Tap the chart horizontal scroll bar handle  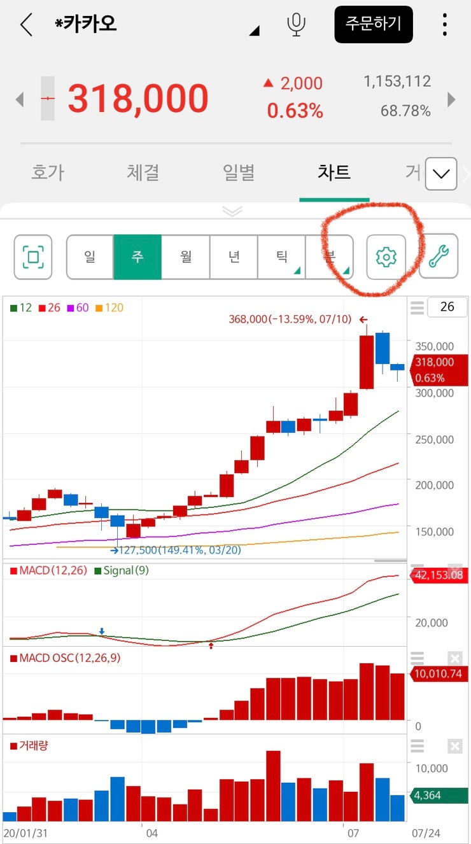click(x=390, y=561)
